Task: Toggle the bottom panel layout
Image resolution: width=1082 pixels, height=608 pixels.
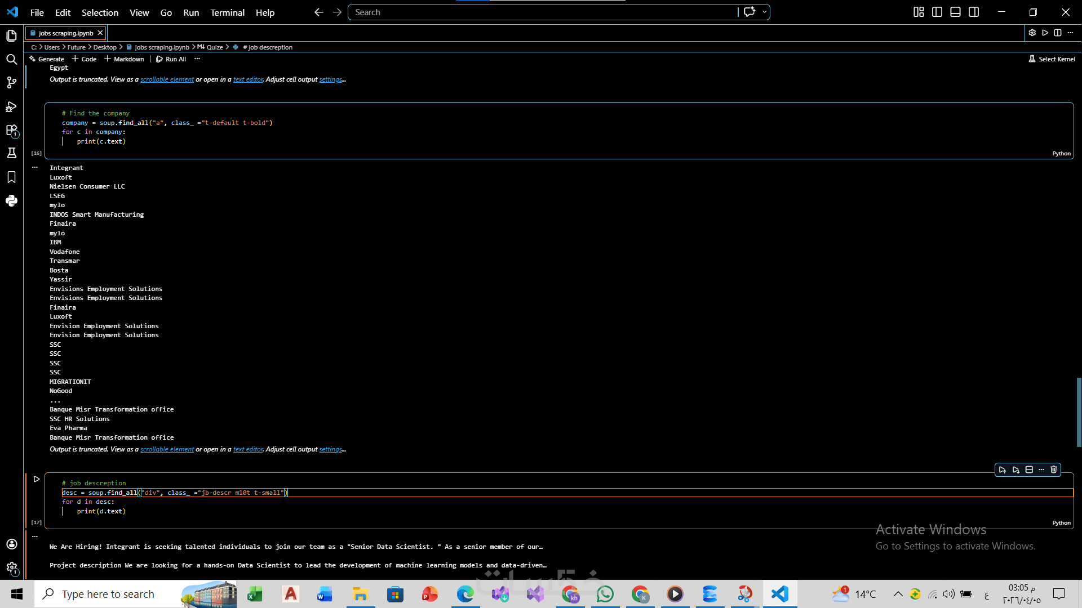Action: tap(955, 12)
